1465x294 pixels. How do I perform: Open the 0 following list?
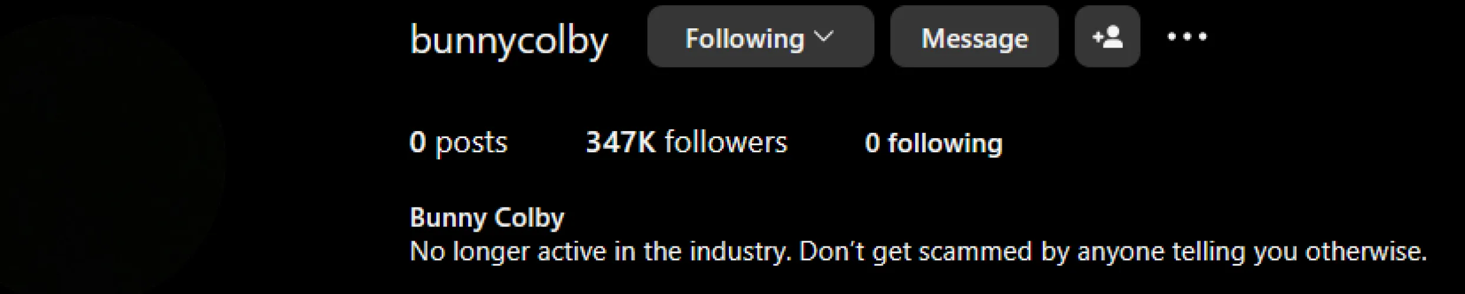click(x=933, y=143)
